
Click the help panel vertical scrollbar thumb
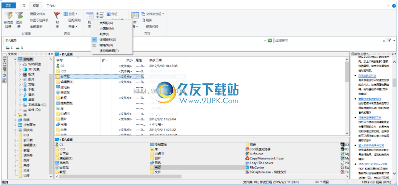tap(394, 82)
